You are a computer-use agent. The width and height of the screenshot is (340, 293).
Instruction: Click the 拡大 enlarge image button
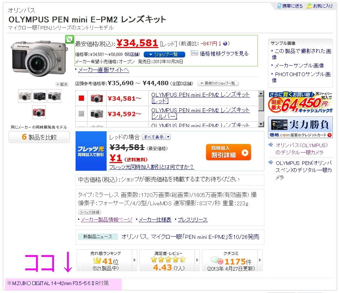(x=62, y=84)
